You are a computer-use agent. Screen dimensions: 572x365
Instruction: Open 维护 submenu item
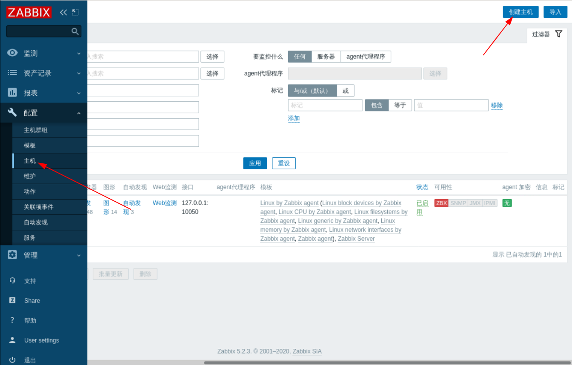pyautogui.click(x=50, y=176)
